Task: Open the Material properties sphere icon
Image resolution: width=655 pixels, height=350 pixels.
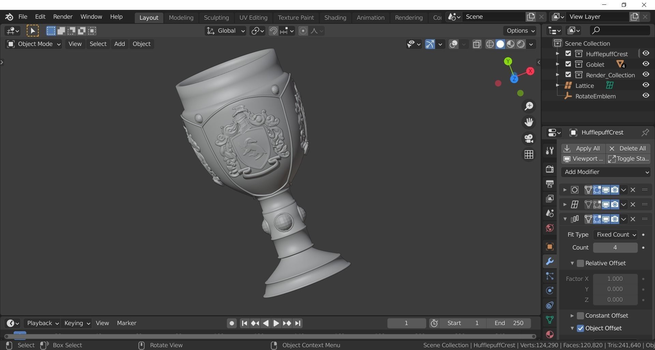Action: point(550,334)
